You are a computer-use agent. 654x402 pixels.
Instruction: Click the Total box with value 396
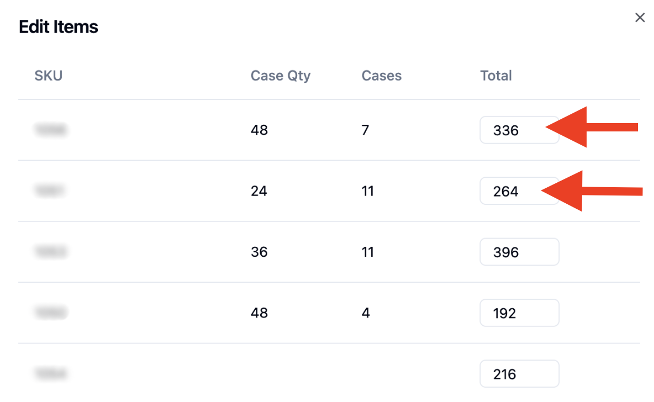[519, 252]
